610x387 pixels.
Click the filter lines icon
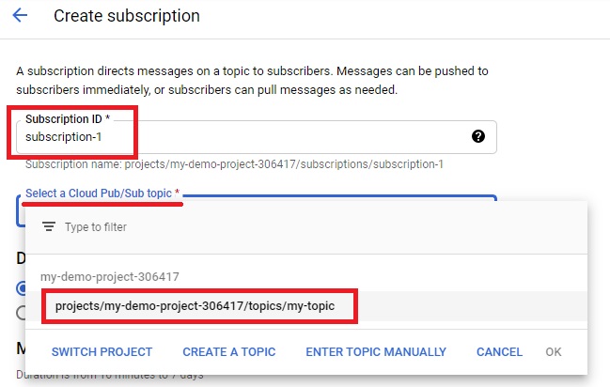click(49, 226)
